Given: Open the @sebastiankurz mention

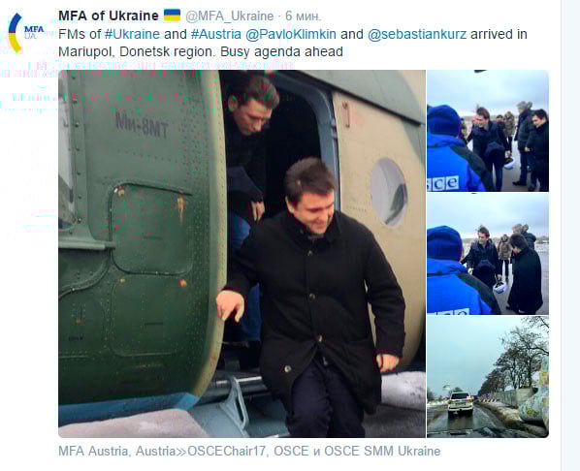Looking at the screenshot, I should [x=417, y=34].
